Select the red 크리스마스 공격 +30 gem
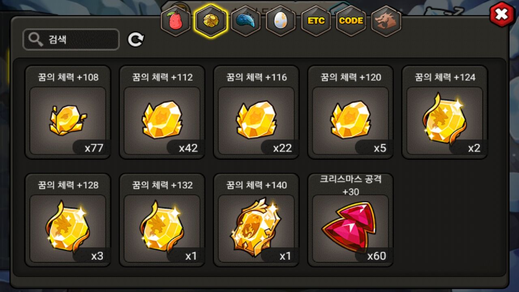Screen dimensions: 519x292 (350, 220)
